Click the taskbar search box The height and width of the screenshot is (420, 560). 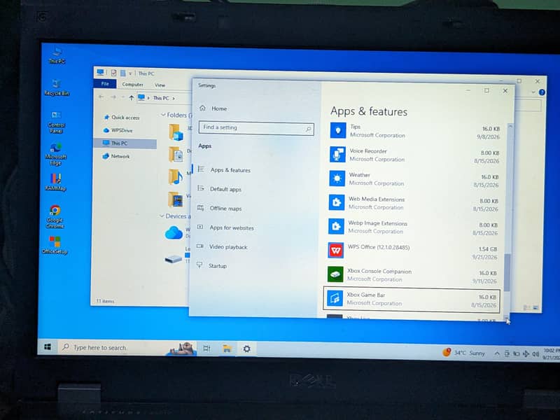127,347
